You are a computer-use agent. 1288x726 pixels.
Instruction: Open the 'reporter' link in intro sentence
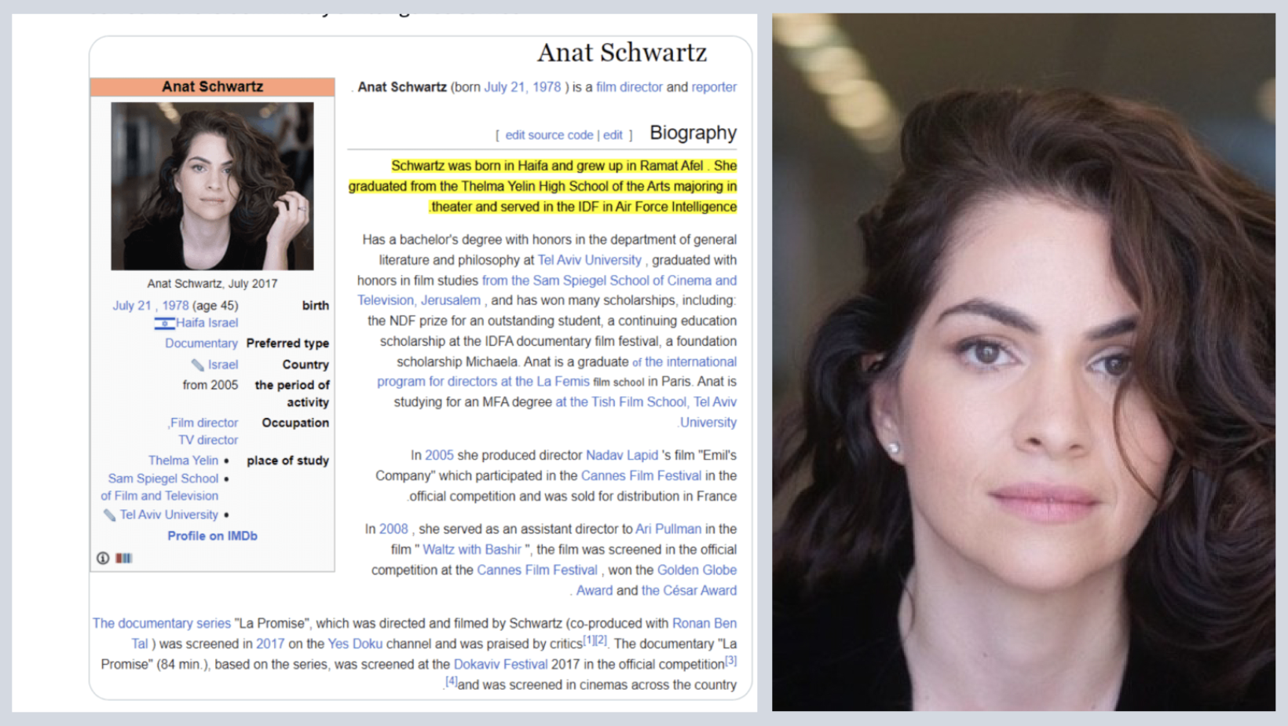(714, 87)
